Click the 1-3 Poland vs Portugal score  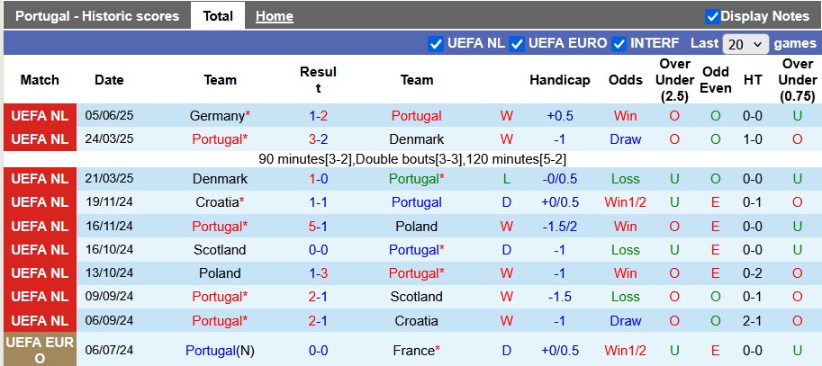click(x=318, y=273)
